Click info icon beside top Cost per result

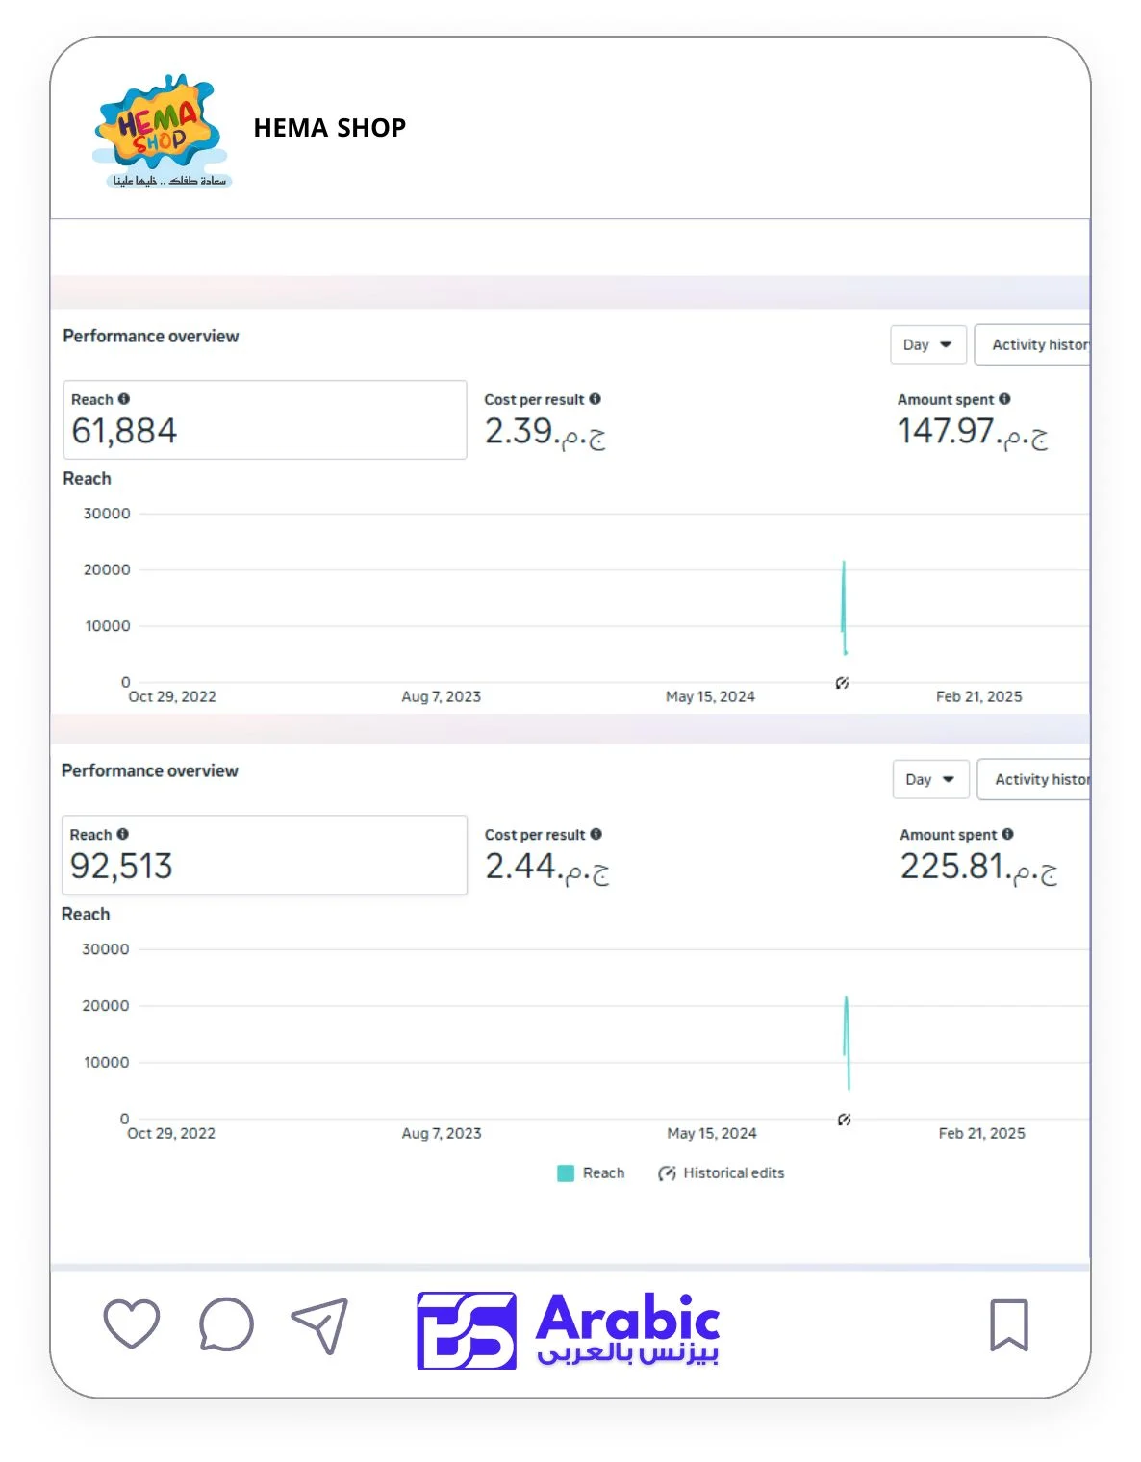[x=596, y=399]
